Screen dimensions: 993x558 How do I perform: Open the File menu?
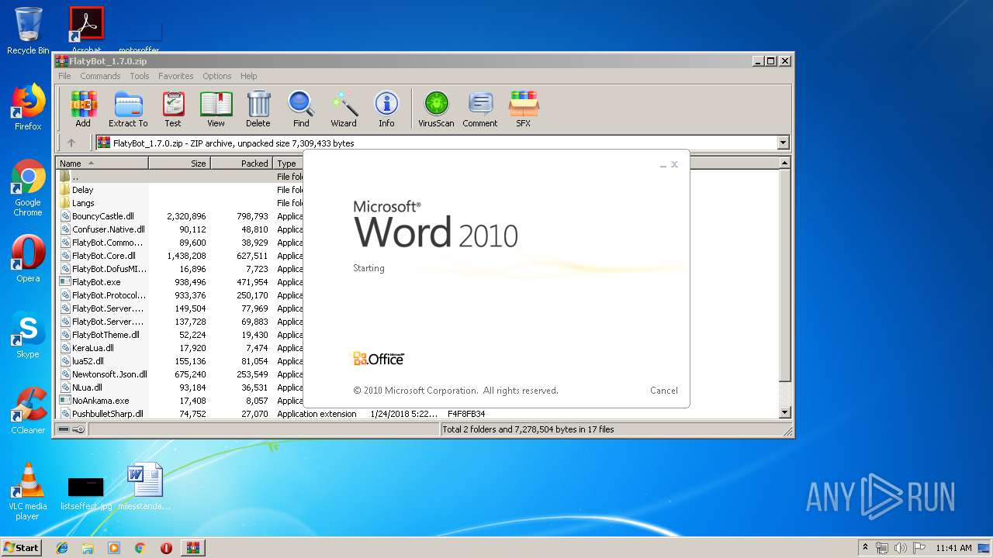pyautogui.click(x=64, y=76)
